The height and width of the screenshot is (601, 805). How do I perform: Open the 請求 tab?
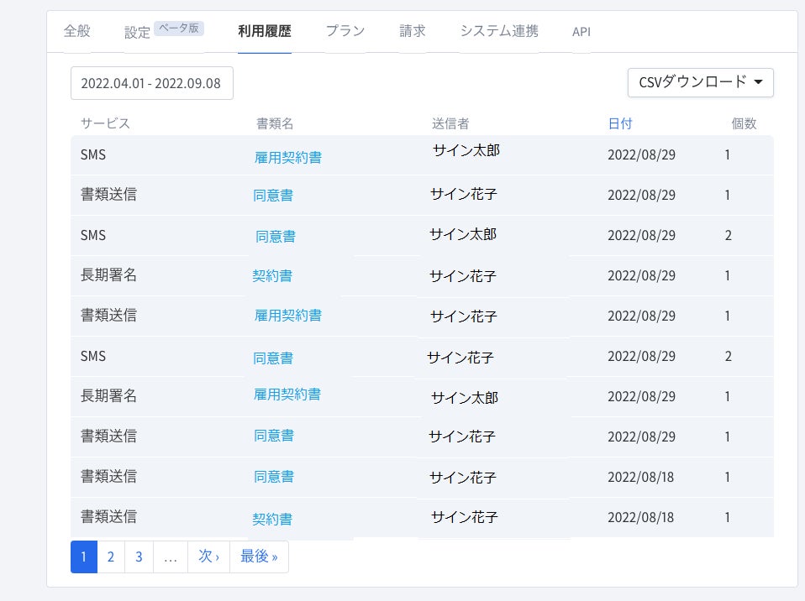coord(413,31)
